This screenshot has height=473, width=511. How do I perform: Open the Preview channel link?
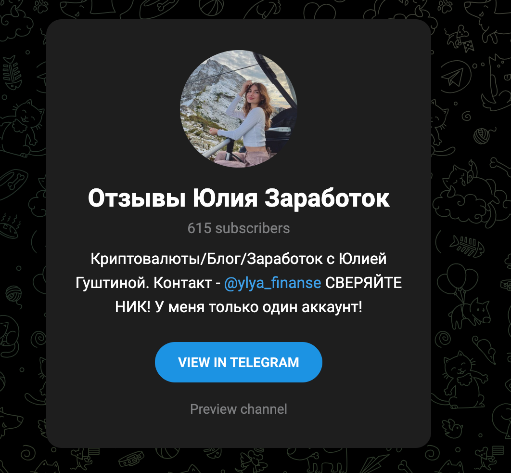pyautogui.click(x=239, y=409)
